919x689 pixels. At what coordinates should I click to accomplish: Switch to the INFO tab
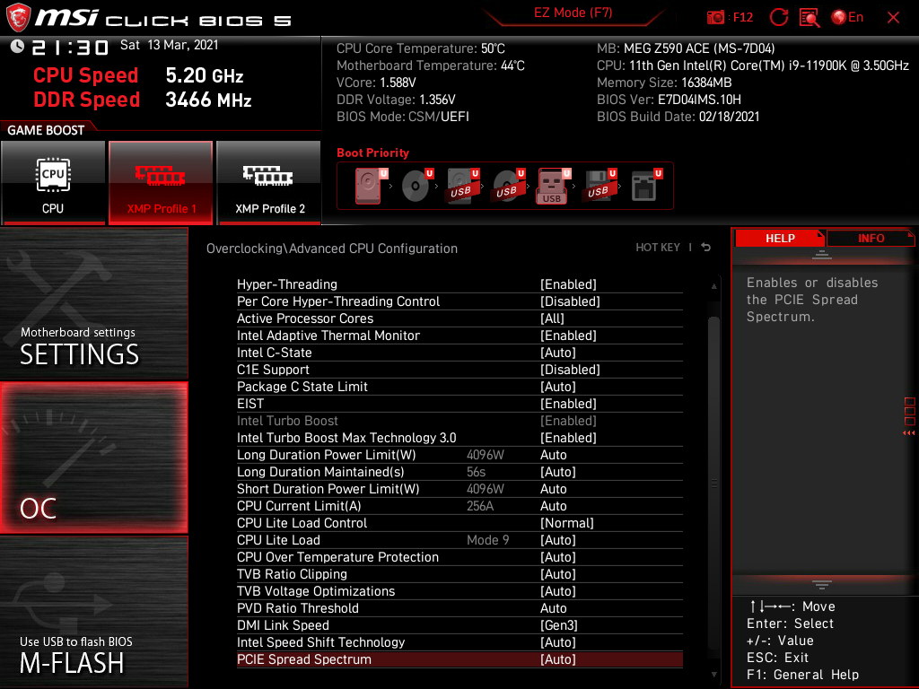871,238
